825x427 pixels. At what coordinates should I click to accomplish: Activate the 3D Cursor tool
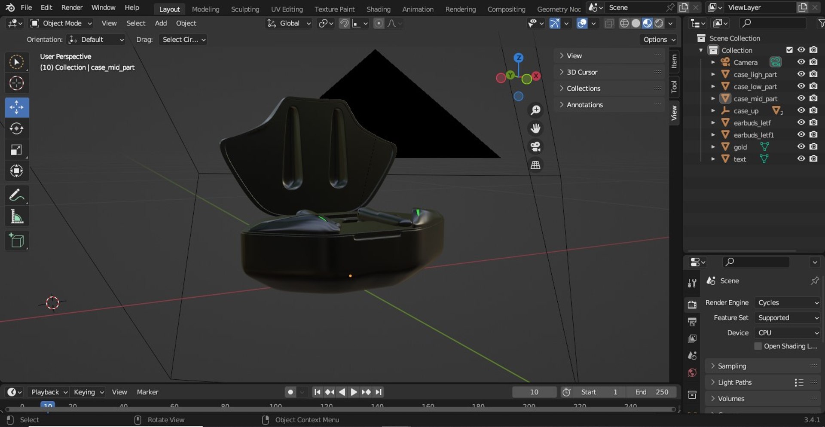[x=17, y=83]
